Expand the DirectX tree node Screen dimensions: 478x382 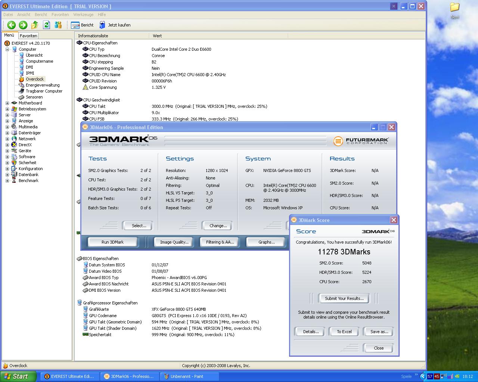tap(7, 145)
